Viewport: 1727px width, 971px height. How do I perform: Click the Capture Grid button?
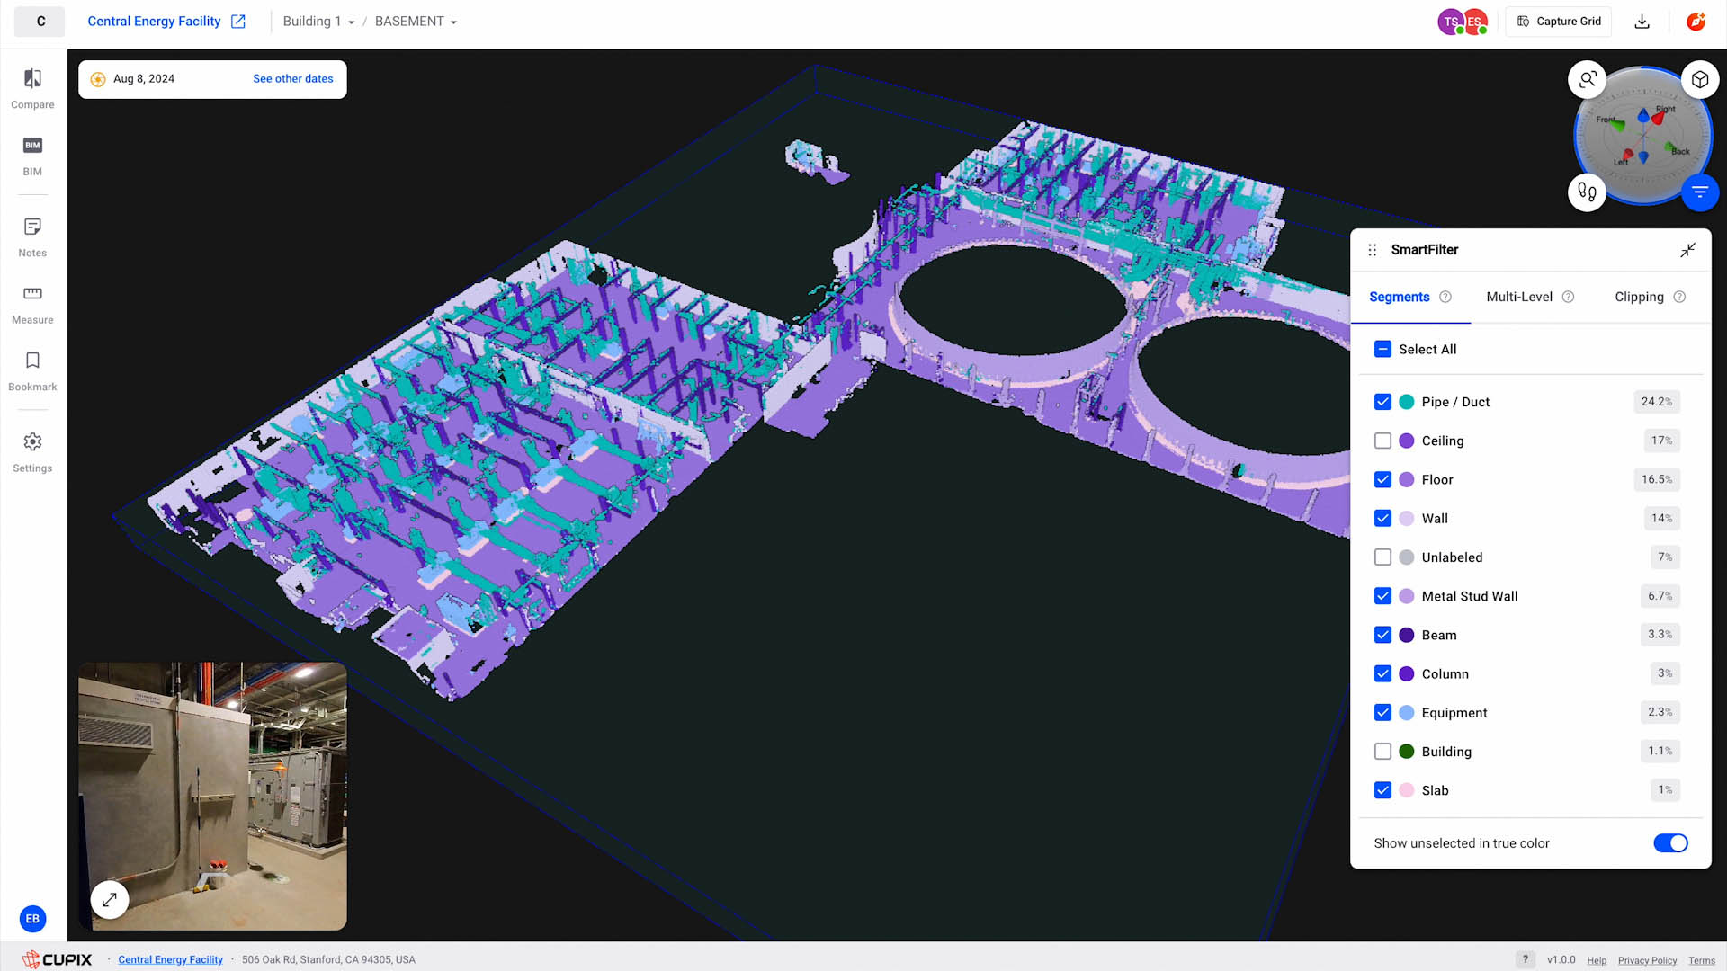click(x=1559, y=22)
